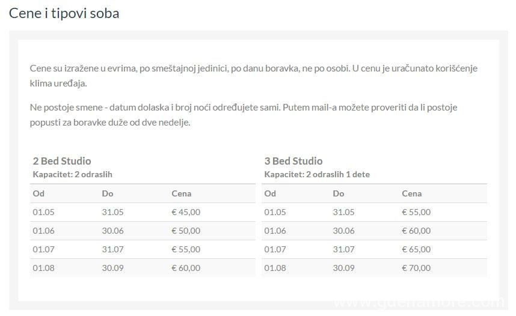Viewport: 516px width, 316px height.
Task: Click the € 55,00 price in 3 Bed Studio
Action: (x=416, y=212)
